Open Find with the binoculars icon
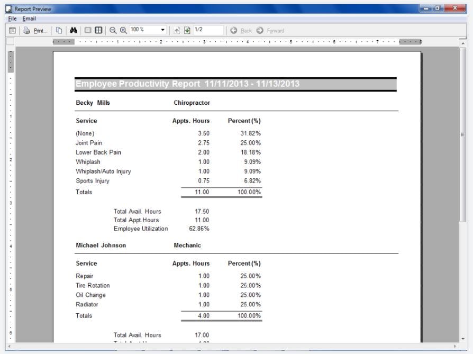 [x=74, y=30]
